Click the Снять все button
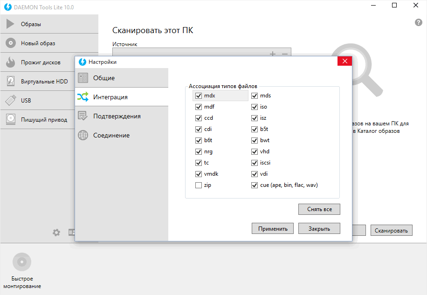Viewport: 427px width, 295px height. pos(319,209)
